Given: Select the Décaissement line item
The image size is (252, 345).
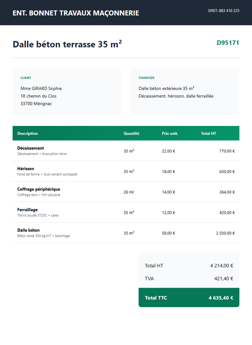Looking at the screenshot, I should point(126,151).
